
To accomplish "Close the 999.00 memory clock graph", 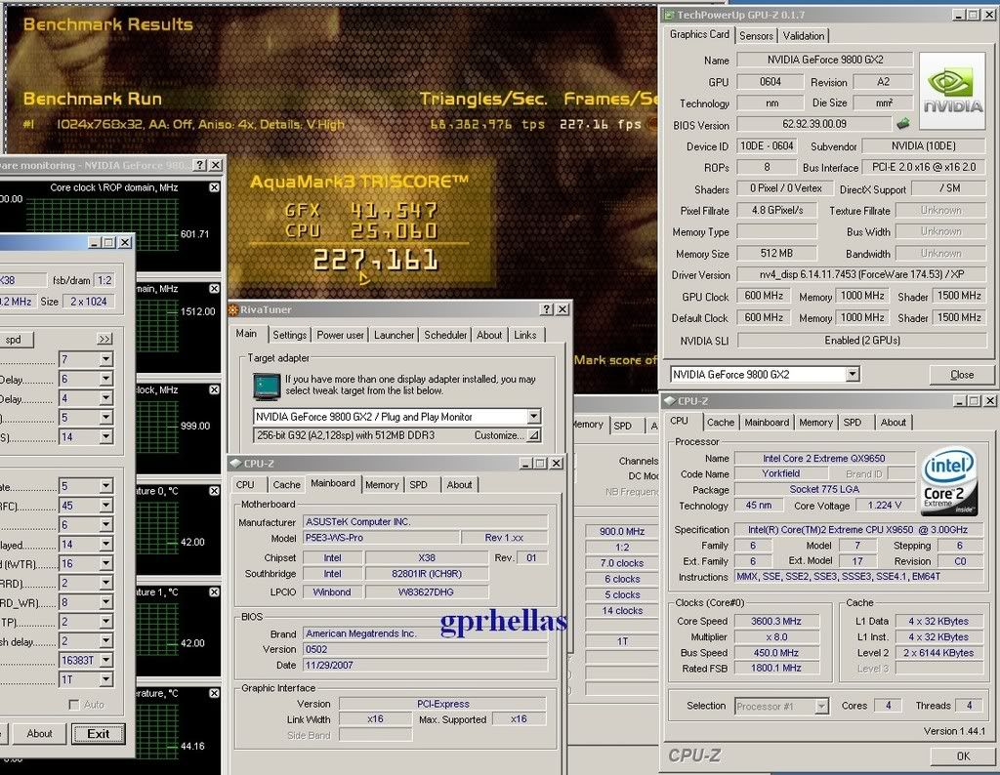I will pos(214,389).
